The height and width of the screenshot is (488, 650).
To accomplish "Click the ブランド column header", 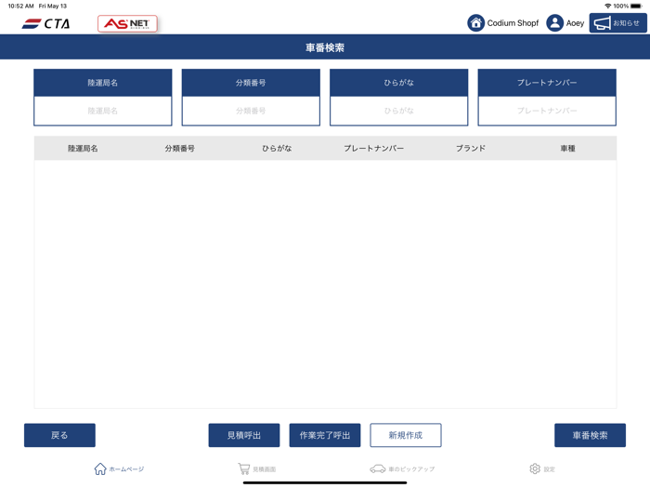I will 471,149.
